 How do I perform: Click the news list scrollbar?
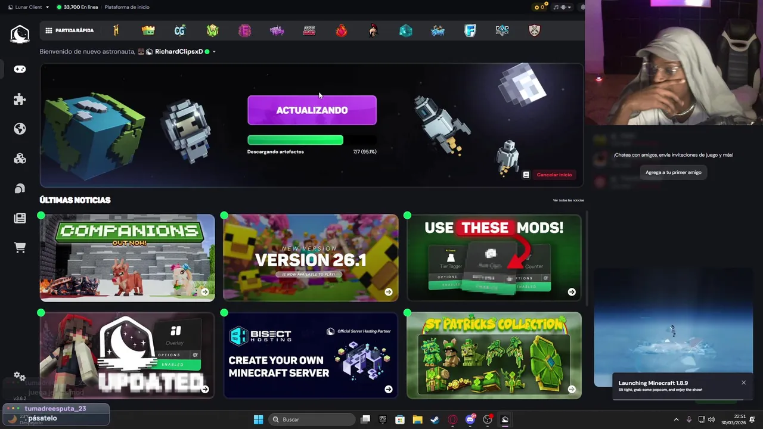pos(587,257)
